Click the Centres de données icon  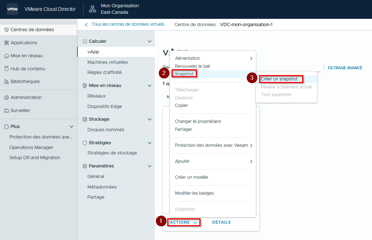[7, 30]
